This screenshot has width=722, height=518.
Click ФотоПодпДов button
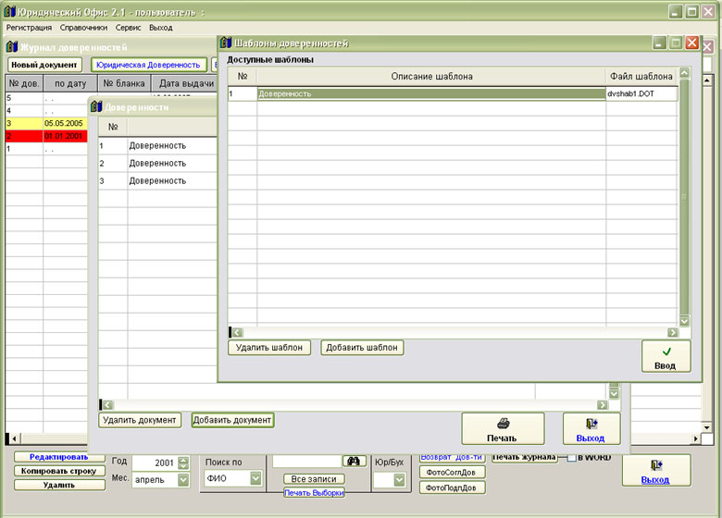click(x=451, y=488)
